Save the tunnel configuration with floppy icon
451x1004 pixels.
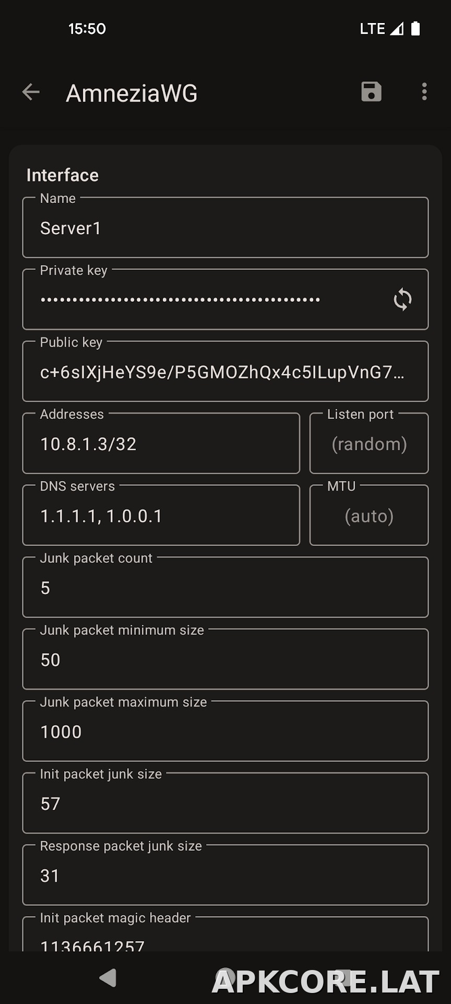371,92
